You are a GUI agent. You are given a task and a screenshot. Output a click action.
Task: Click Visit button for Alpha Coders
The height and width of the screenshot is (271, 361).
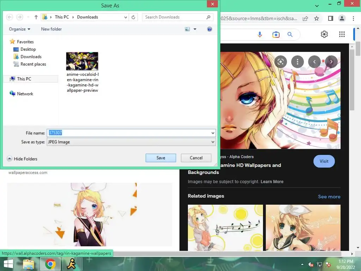(324, 161)
